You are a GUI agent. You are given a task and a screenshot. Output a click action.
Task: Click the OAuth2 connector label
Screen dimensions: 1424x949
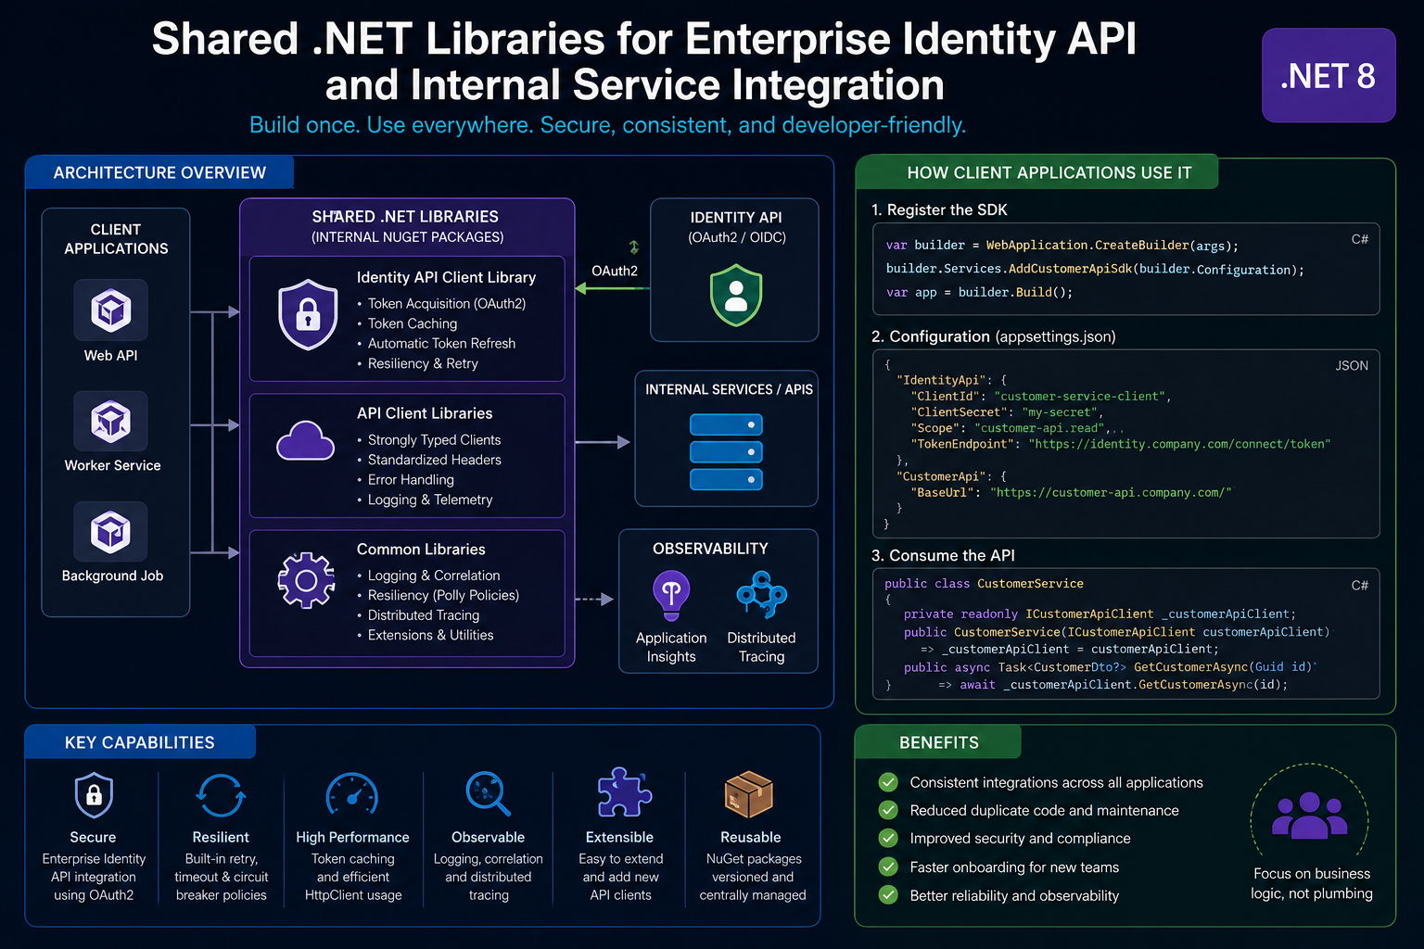[x=615, y=271]
